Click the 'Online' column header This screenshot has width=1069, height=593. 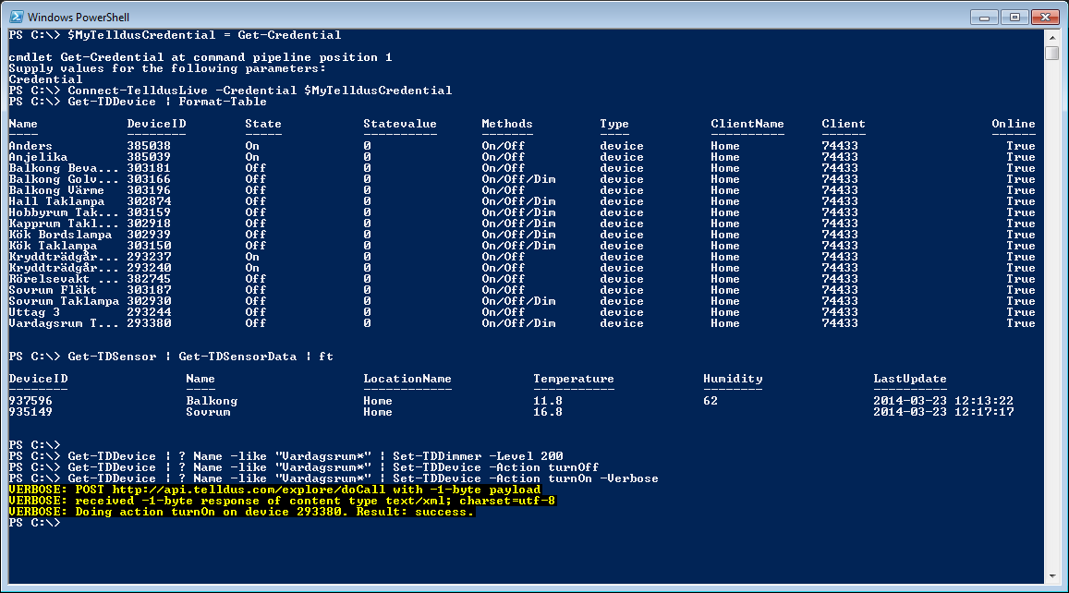tap(1013, 124)
